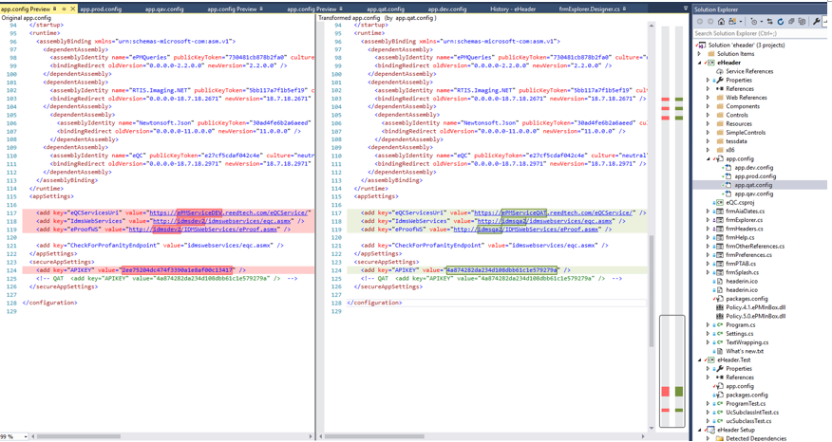Click the large green block in diff overview
This screenshot has height=442, width=832.
tap(679, 392)
